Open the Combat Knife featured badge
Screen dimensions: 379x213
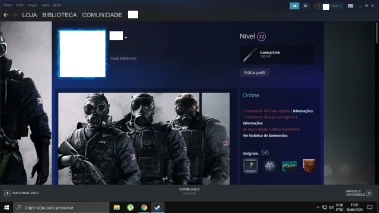pos(277,54)
